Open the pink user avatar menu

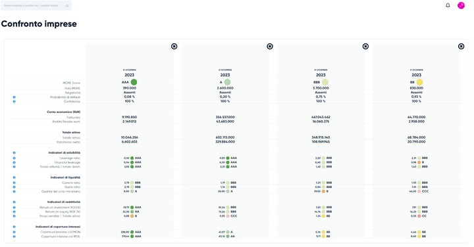coord(461,5)
